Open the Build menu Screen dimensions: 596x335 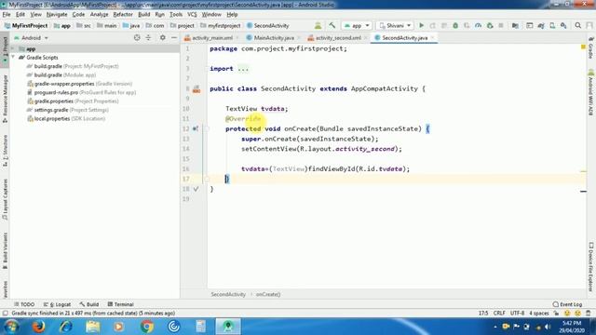[x=144, y=15]
